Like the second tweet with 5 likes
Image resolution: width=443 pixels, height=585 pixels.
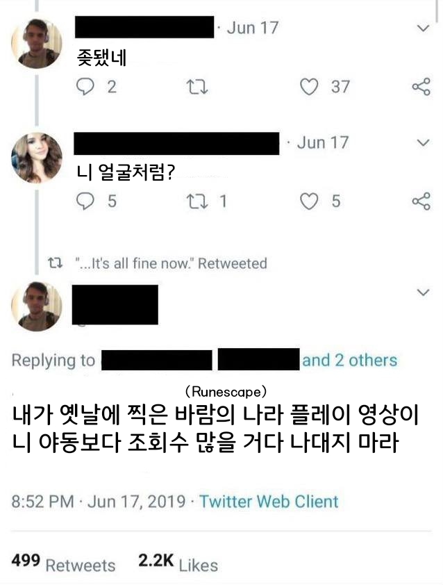pyautogui.click(x=310, y=201)
